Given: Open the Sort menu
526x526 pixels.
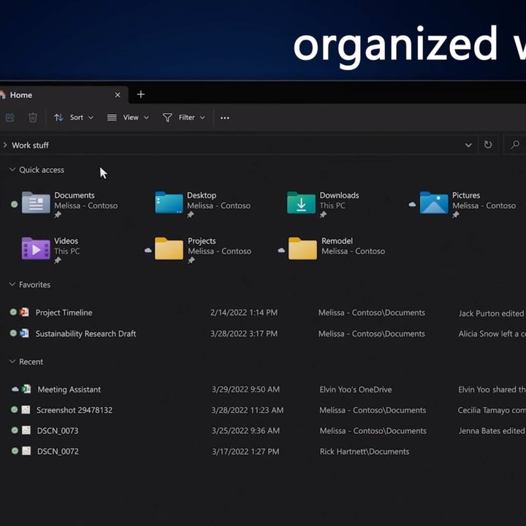Looking at the screenshot, I should (74, 118).
